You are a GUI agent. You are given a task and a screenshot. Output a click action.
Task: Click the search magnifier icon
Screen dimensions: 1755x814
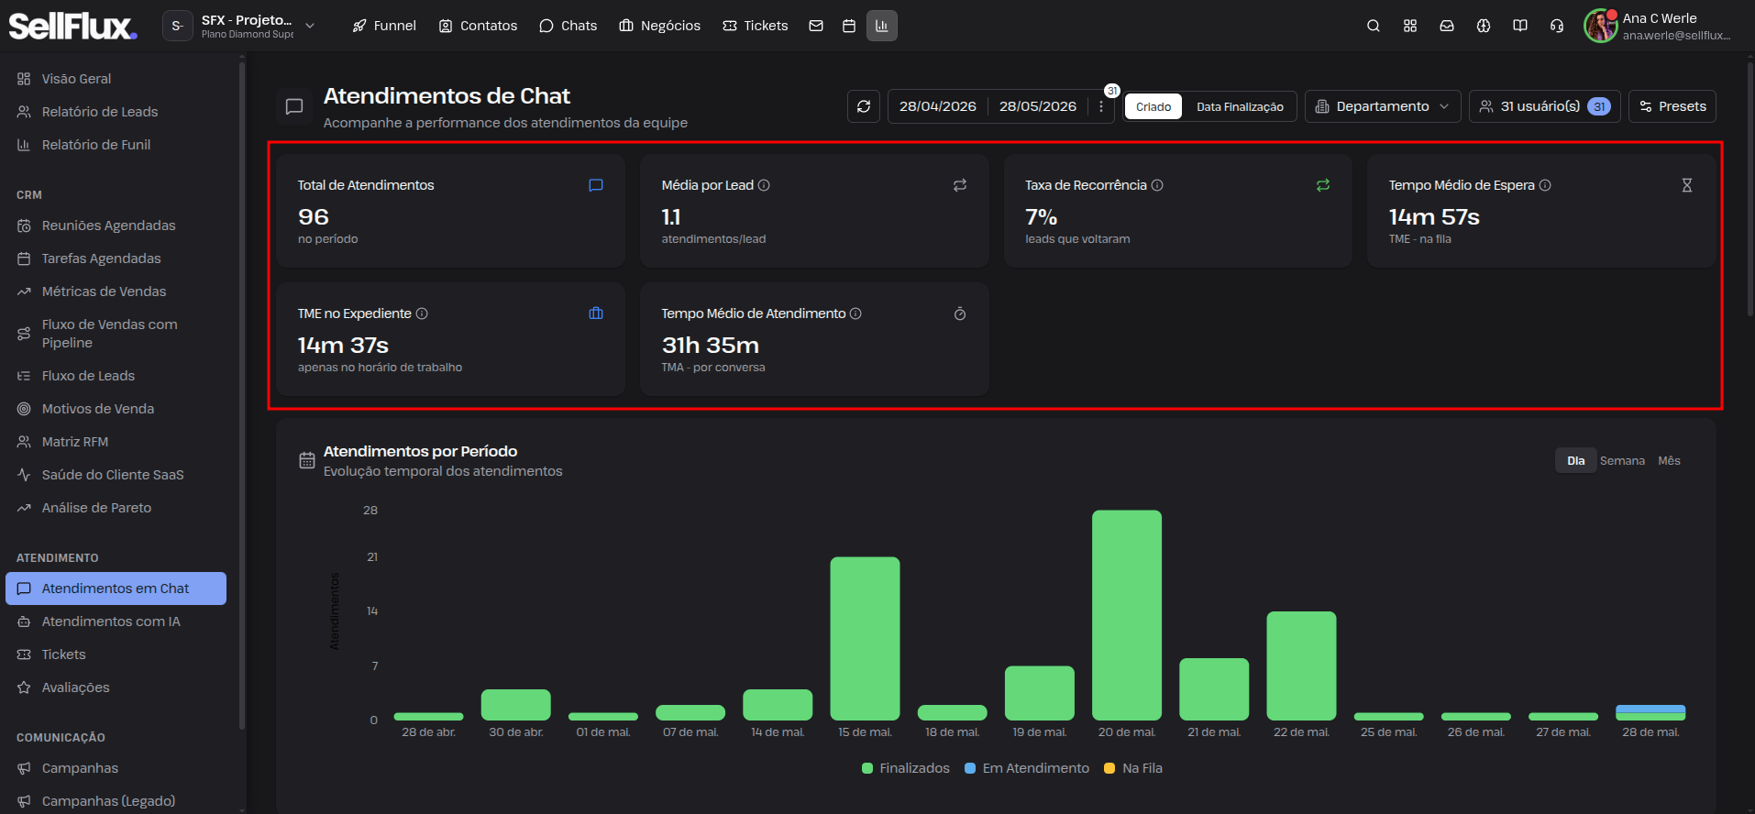tap(1374, 26)
